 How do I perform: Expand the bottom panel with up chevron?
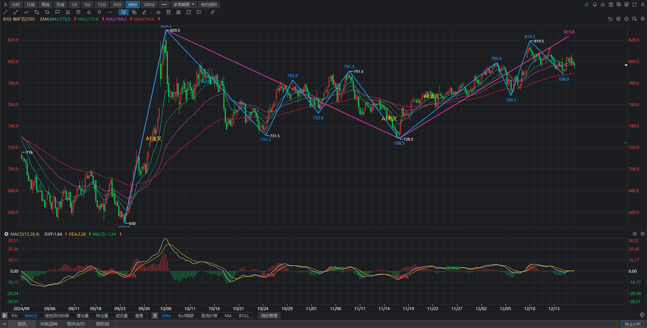click(x=4, y=324)
